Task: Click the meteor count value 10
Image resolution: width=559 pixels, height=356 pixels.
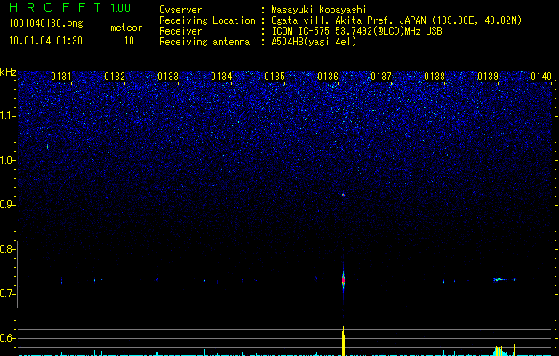Action: [x=129, y=41]
